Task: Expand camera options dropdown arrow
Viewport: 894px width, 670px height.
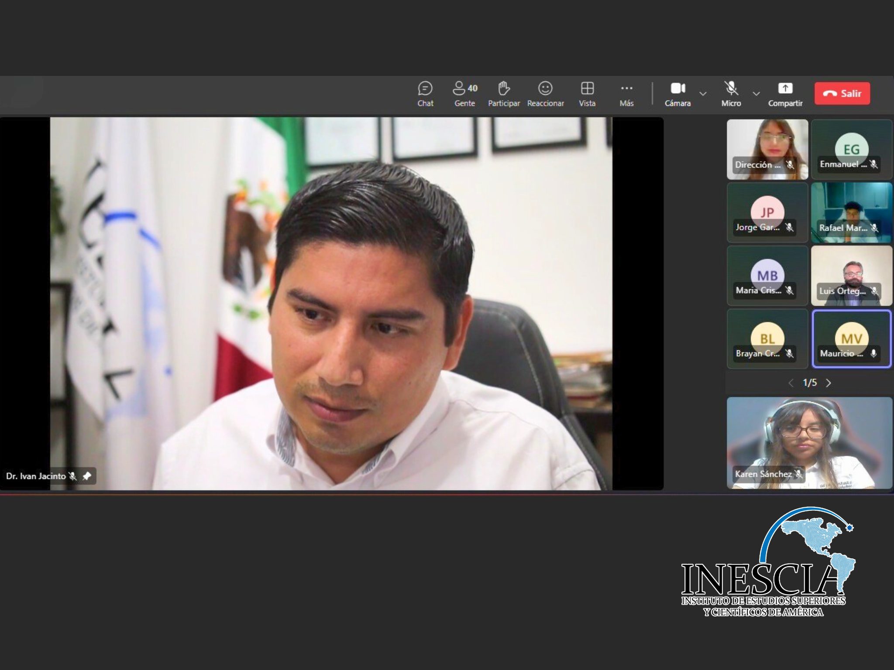Action: coord(703,94)
